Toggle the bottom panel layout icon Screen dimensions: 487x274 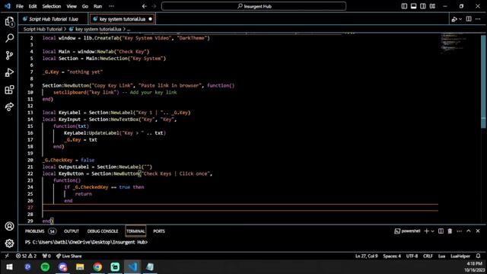click(413, 6)
